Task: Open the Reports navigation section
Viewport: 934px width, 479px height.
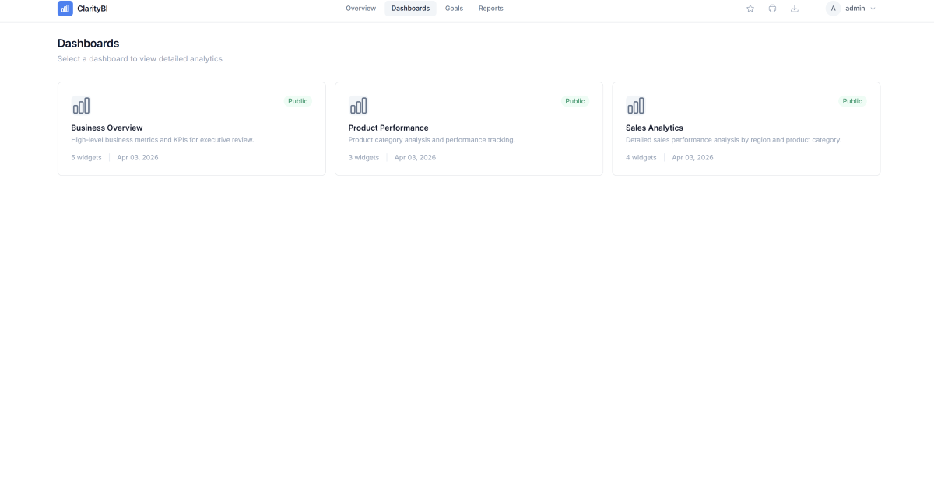Action: 490,8
